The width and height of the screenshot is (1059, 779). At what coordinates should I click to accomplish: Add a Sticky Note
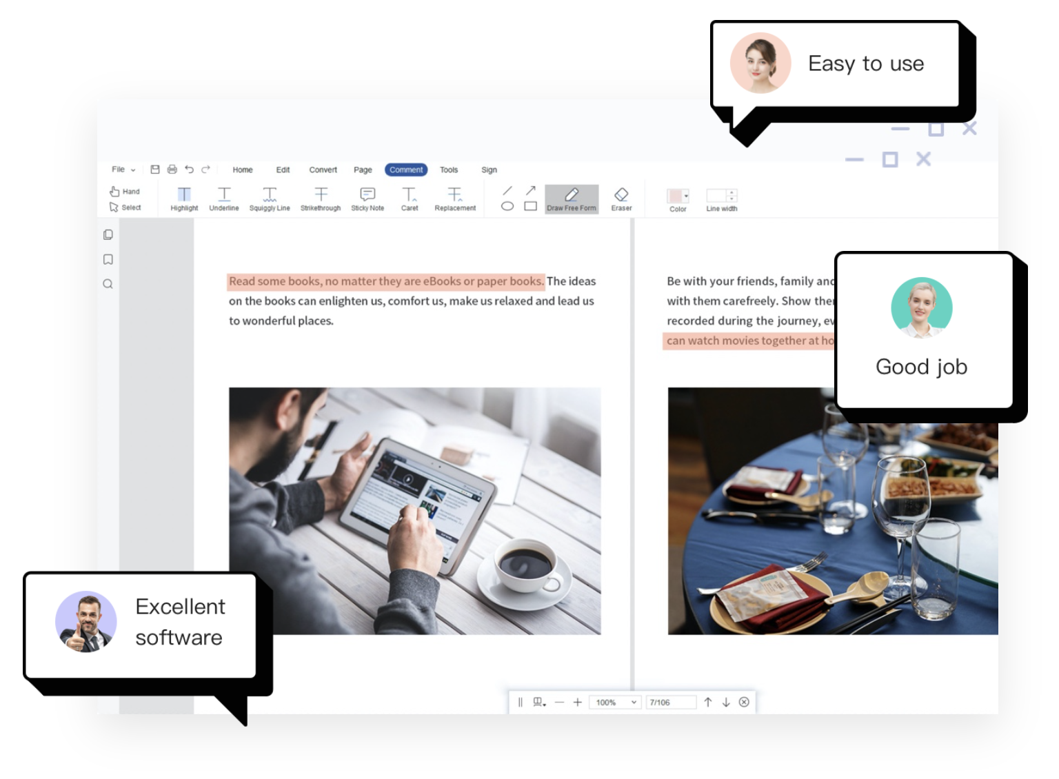click(367, 199)
